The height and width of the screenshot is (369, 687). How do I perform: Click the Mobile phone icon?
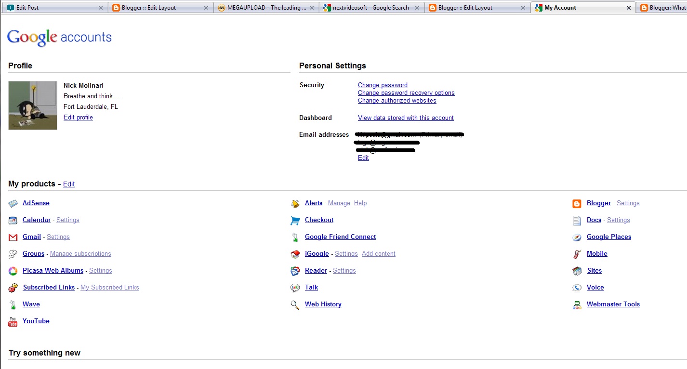(x=577, y=254)
